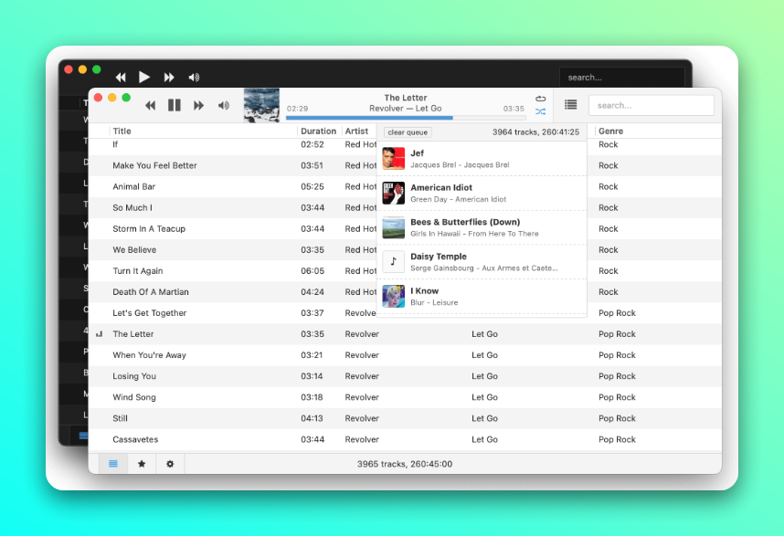The image size is (784, 536).
Task: Click the front window search field
Action: [651, 105]
